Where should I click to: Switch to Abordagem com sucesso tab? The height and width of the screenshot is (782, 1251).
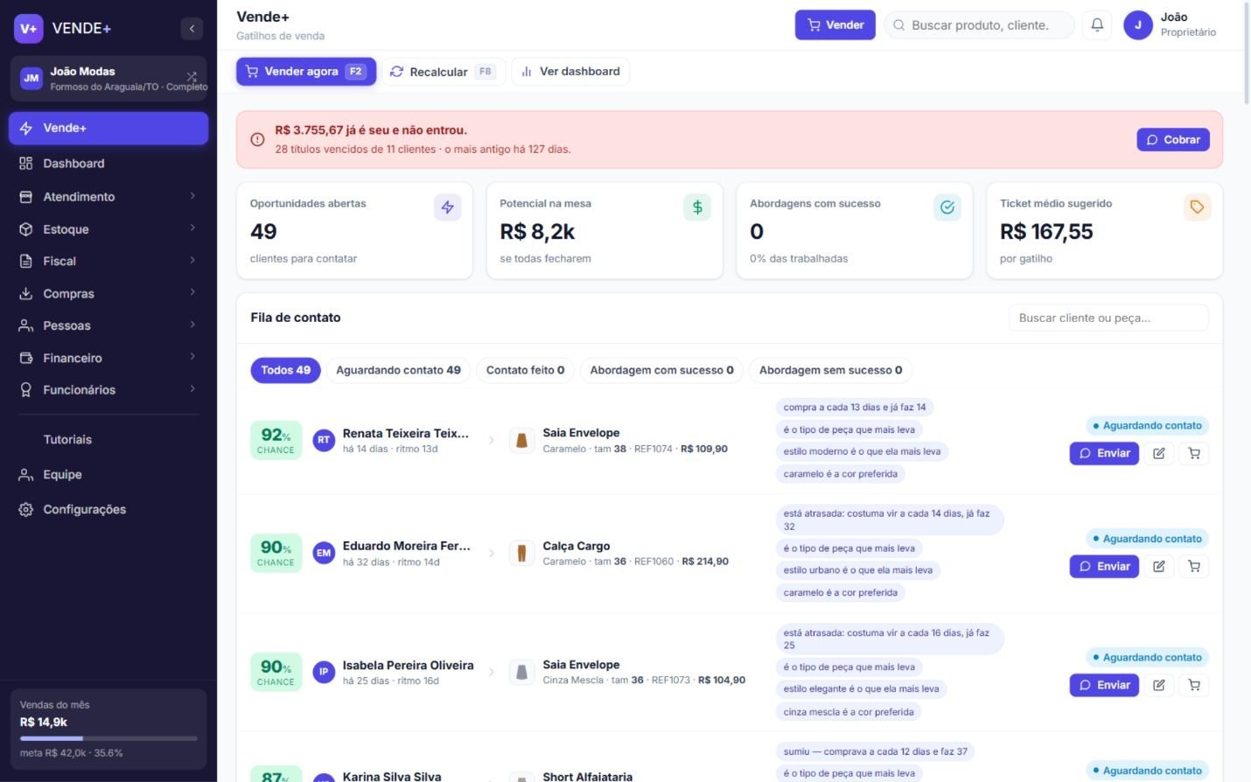(661, 370)
